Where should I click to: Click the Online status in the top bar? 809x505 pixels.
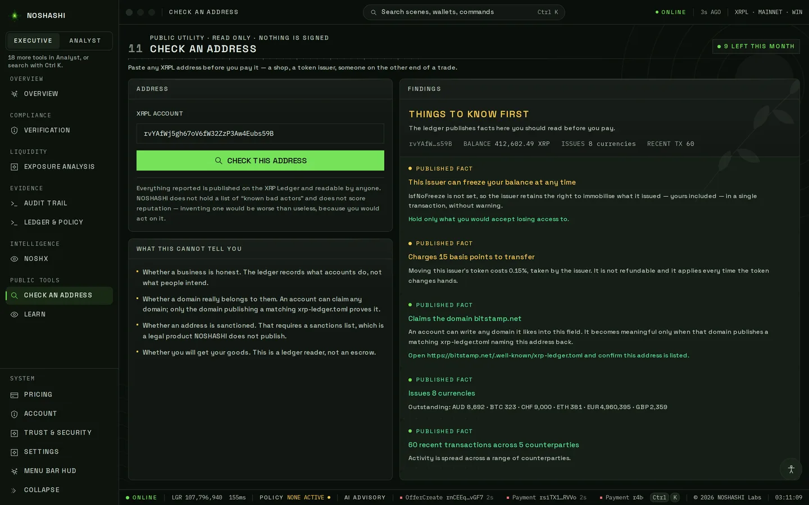click(671, 12)
